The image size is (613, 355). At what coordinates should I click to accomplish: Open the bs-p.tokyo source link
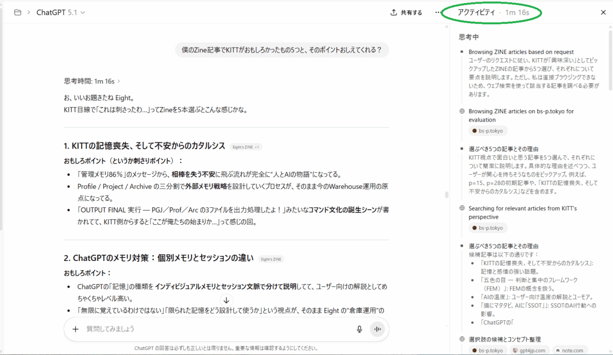click(488, 131)
